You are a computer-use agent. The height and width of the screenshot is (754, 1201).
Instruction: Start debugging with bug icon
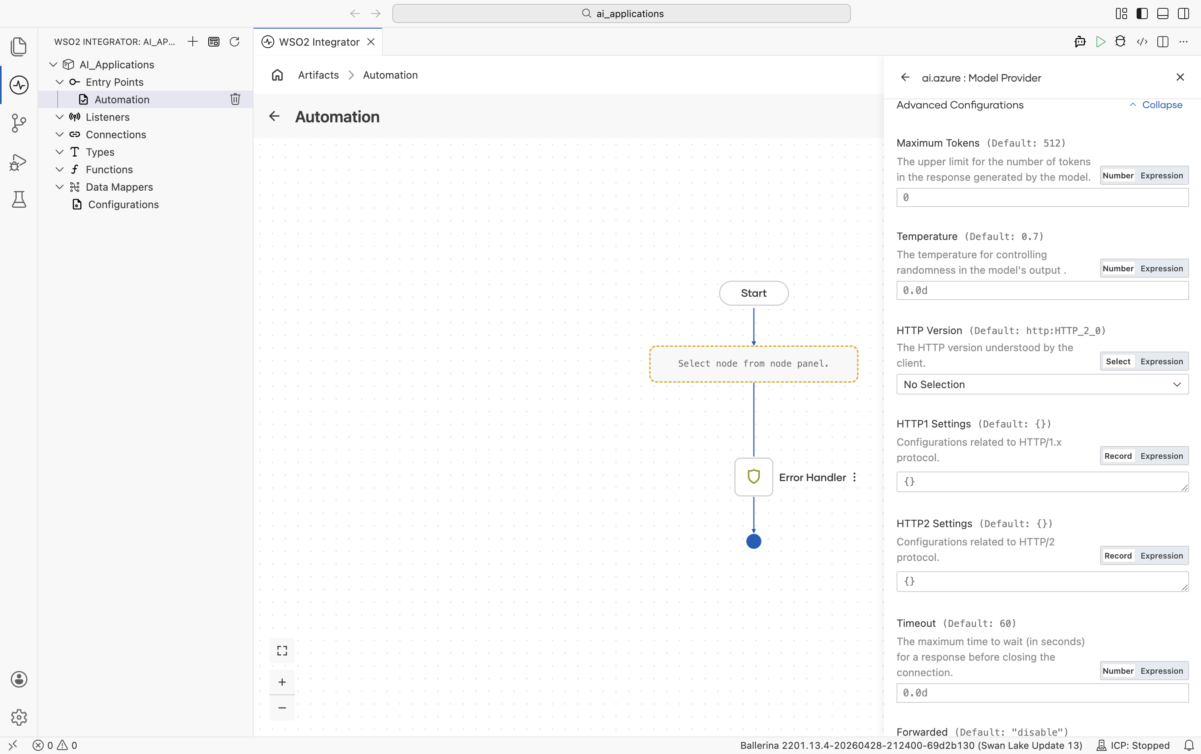click(x=1120, y=41)
